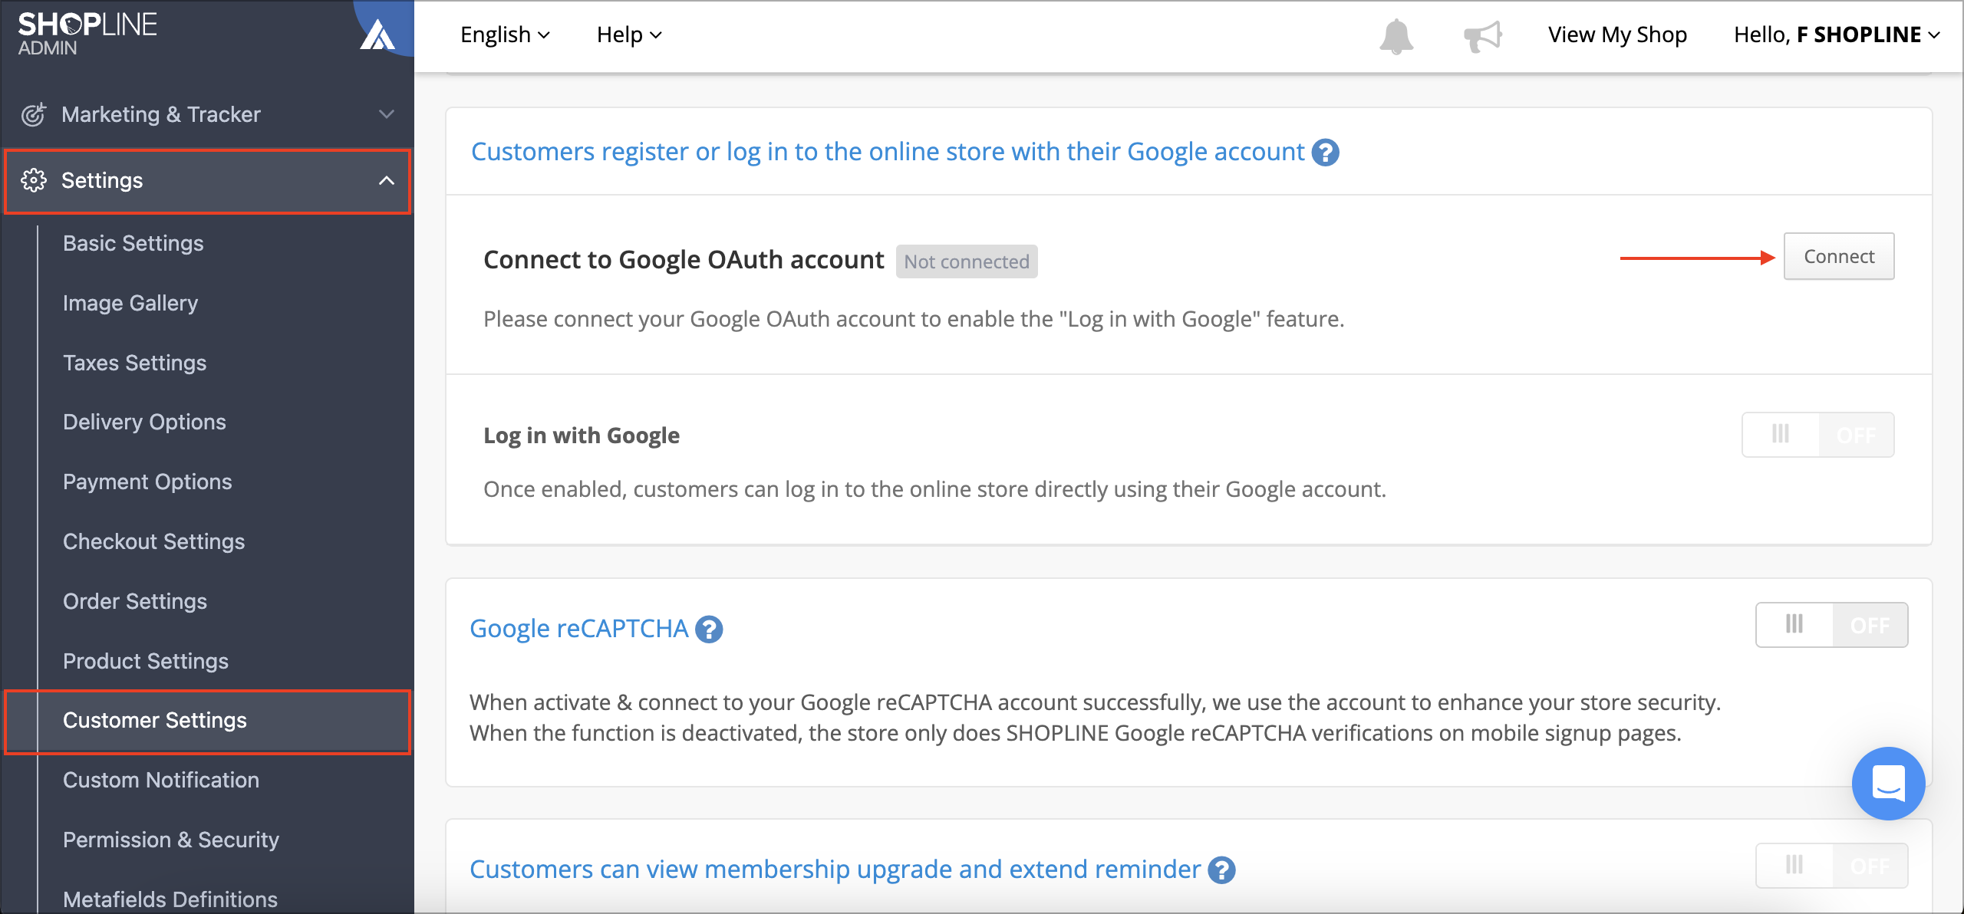Open Payment Options
The image size is (1964, 914).
click(147, 482)
